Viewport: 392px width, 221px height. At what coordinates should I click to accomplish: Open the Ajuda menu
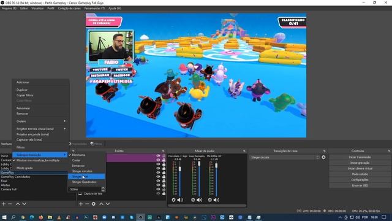(x=115, y=8)
